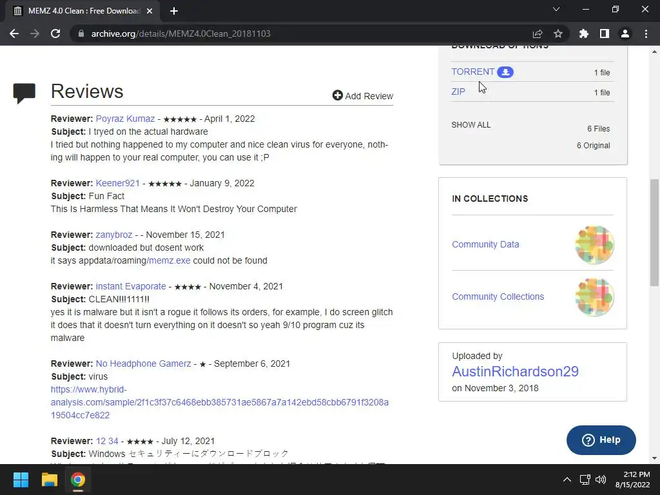Click the 'CLEAN!!!1111!!' review subject
This screenshot has height=495, width=660.
(119, 299)
